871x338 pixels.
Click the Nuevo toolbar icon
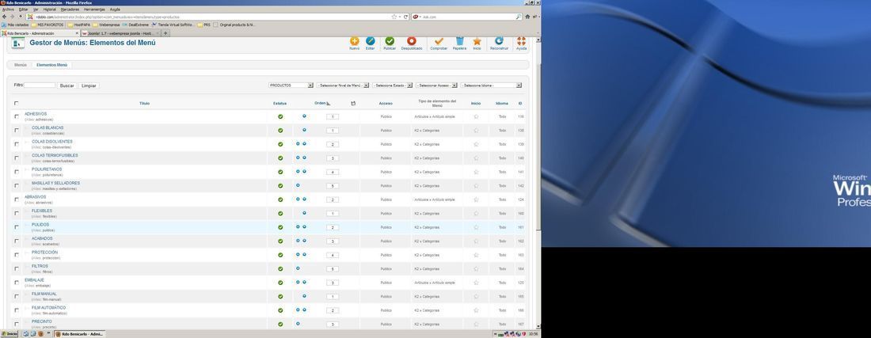click(x=354, y=41)
